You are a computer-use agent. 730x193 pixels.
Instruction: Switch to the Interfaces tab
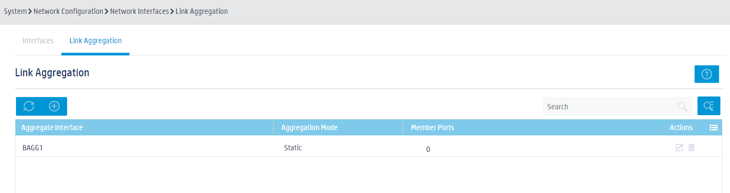pyautogui.click(x=38, y=41)
